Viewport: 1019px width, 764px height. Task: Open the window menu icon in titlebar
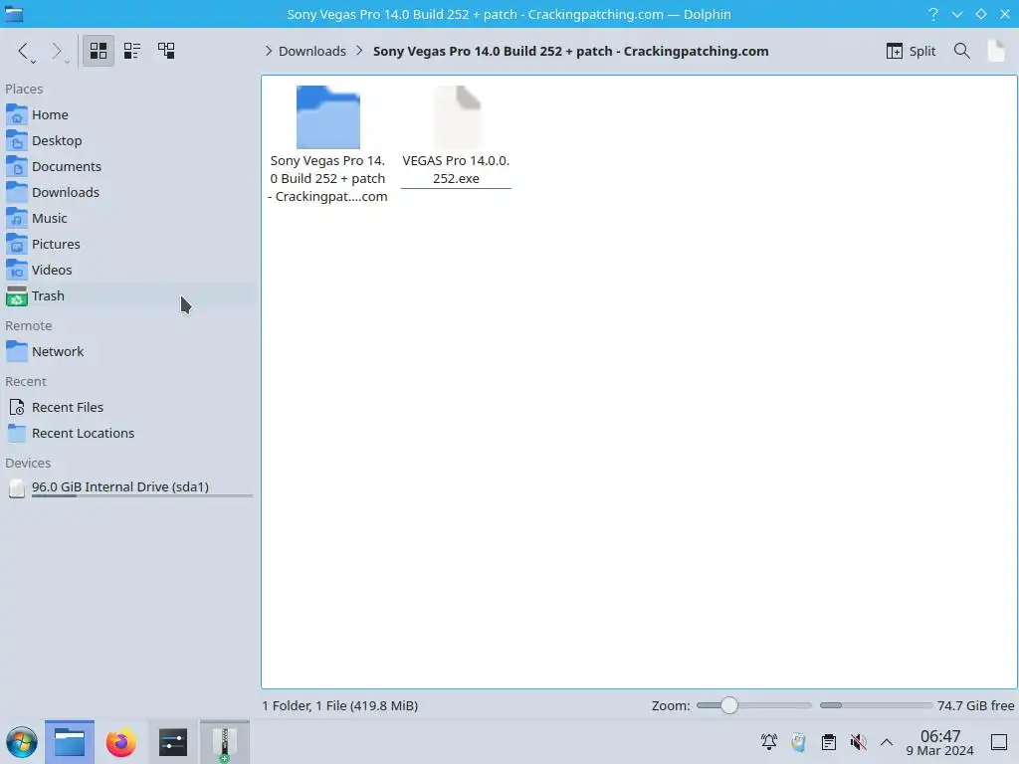tap(13, 14)
